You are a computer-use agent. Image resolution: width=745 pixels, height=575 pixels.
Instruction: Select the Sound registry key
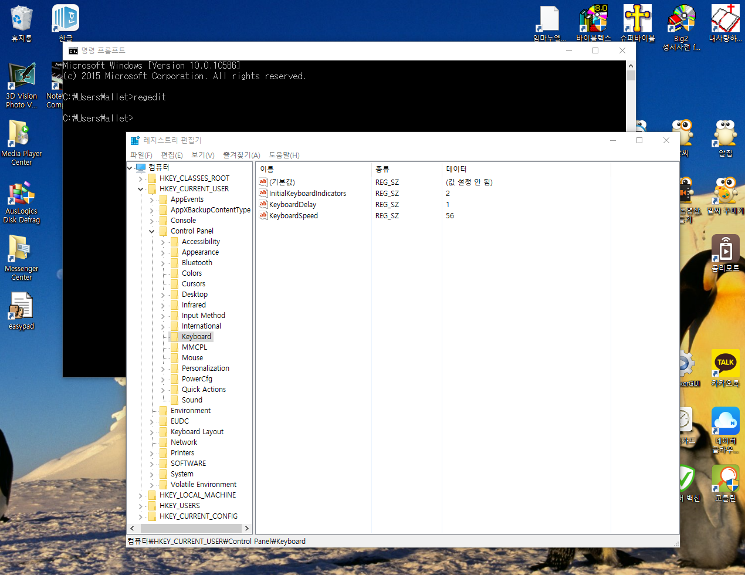point(192,400)
